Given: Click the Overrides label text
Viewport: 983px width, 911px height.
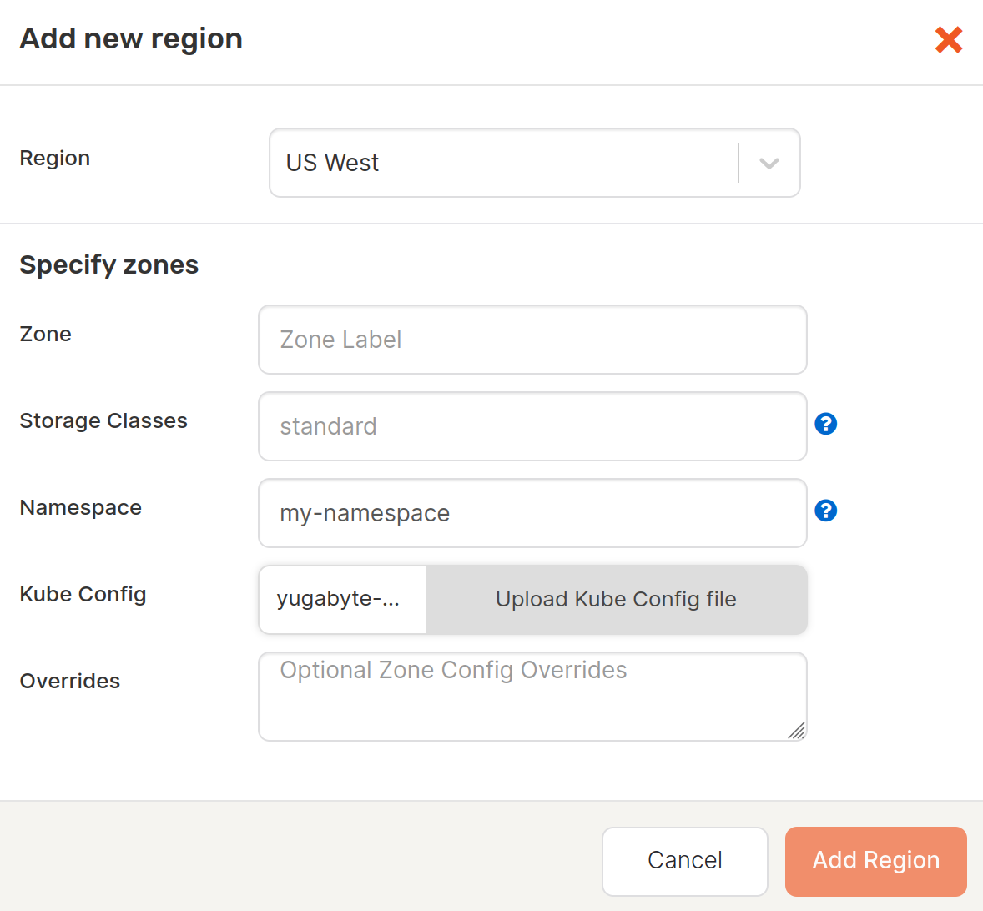Looking at the screenshot, I should (70, 681).
